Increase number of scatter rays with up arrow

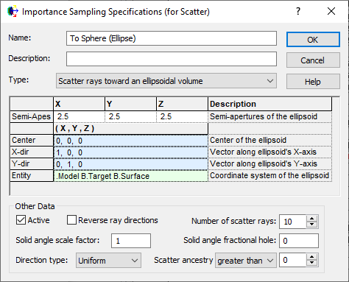click(x=311, y=219)
